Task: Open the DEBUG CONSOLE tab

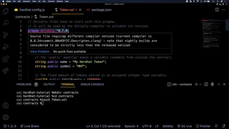Action: click(92, 85)
